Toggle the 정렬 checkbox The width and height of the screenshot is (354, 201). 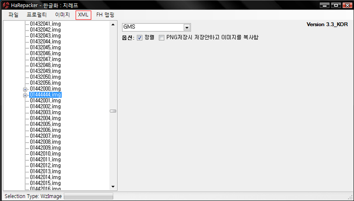click(140, 38)
